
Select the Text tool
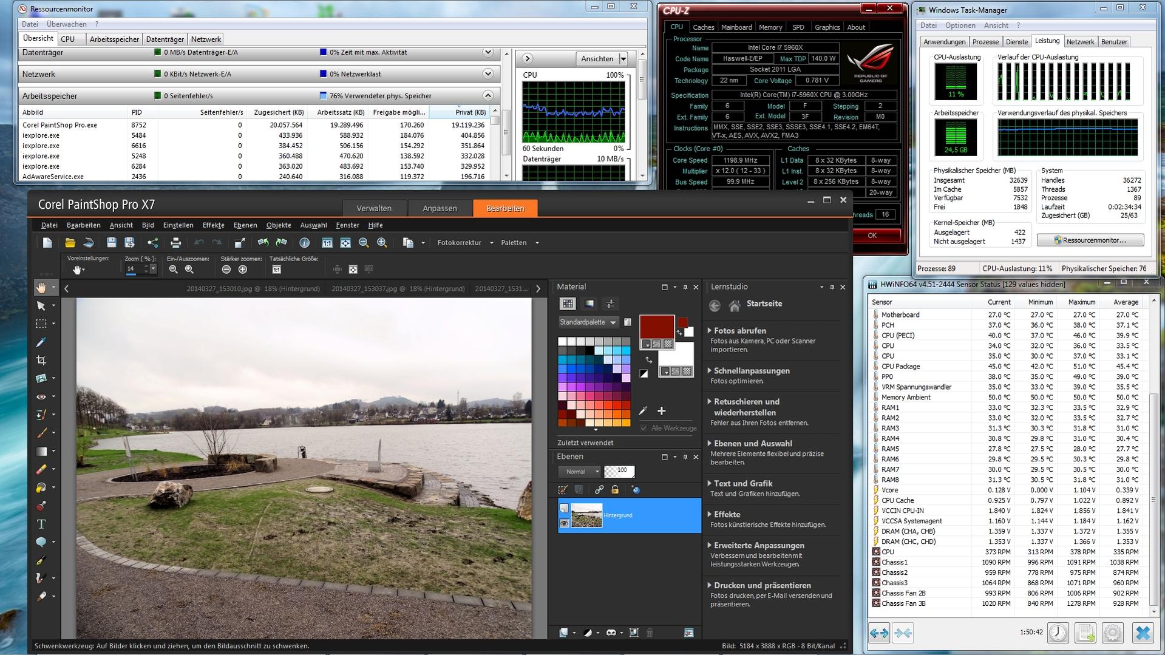tap(41, 524)
